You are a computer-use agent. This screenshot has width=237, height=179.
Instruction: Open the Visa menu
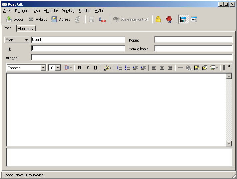[37, 11]
